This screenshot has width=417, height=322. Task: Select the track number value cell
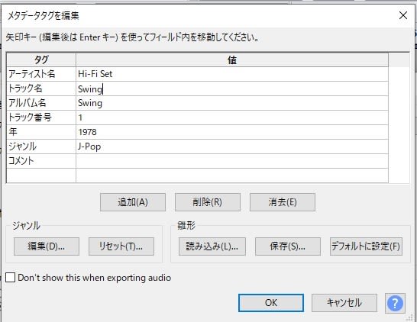232,118
